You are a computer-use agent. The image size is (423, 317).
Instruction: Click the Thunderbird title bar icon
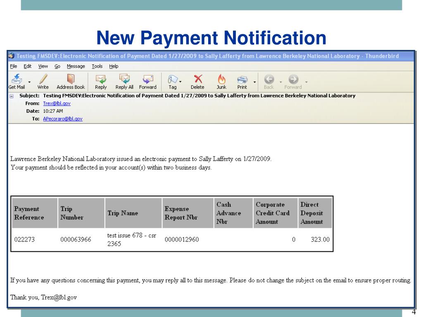(x=11, y=56)
